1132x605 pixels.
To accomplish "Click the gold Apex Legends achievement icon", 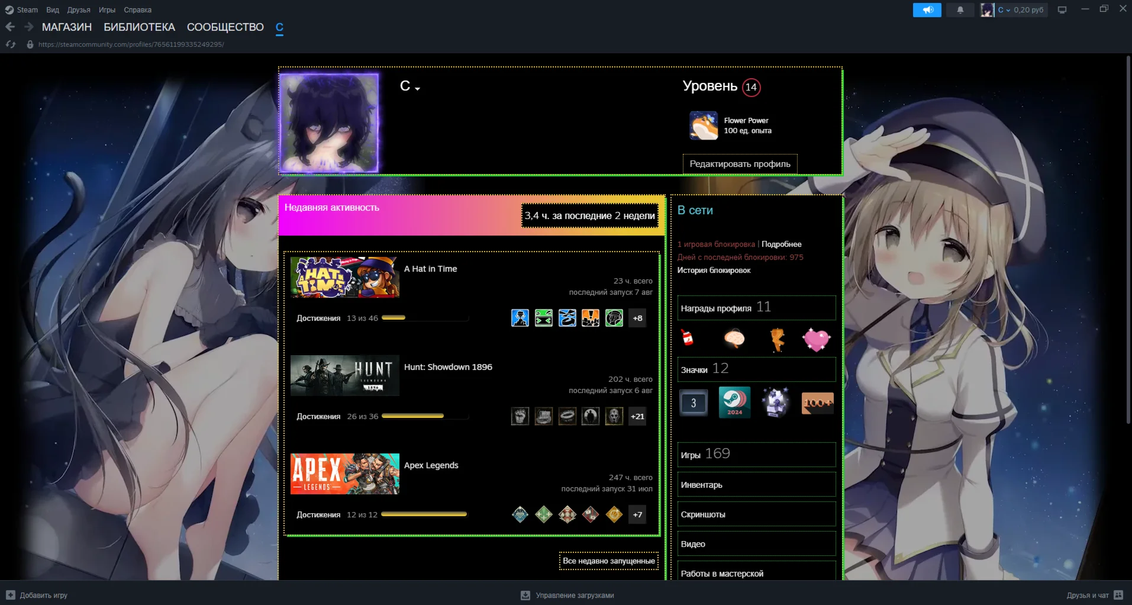I will point(614,514).
